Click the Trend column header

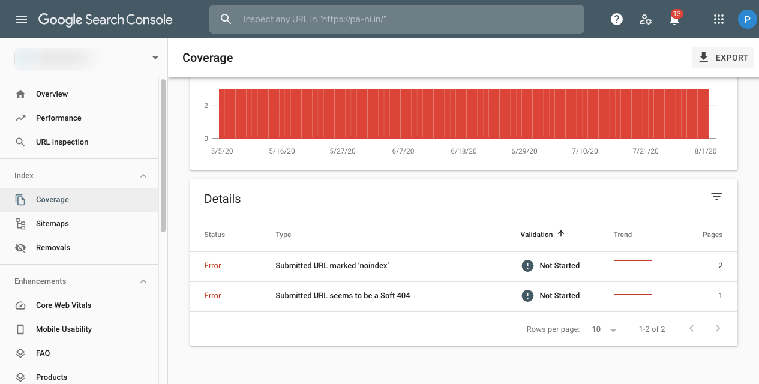tap(623, 235)
